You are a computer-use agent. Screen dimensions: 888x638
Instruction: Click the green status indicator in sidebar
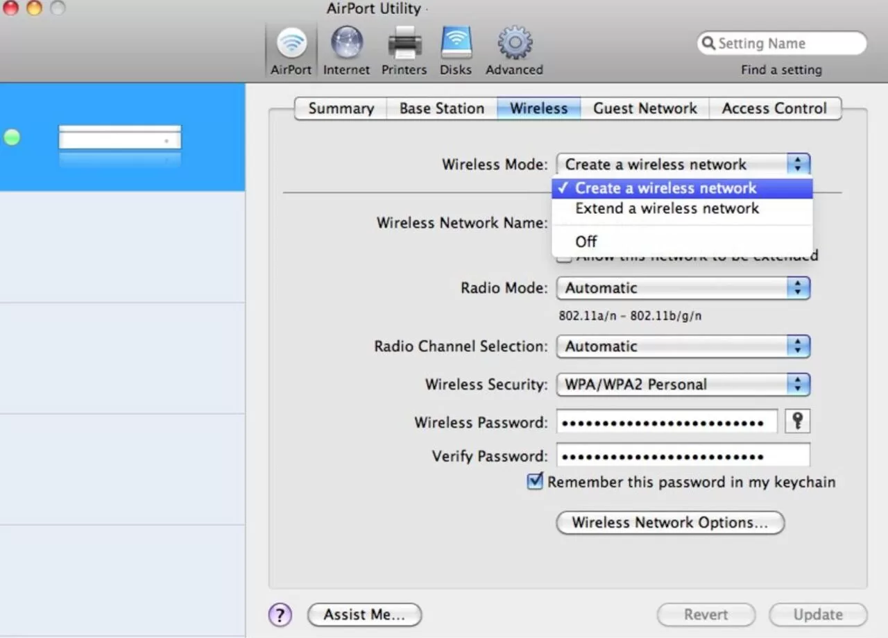coord(12,137)
